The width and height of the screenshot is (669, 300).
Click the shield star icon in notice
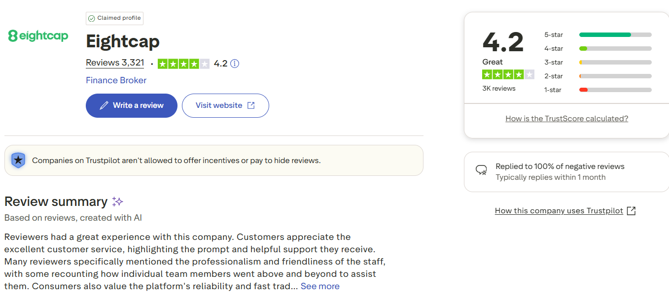point(18,160)
